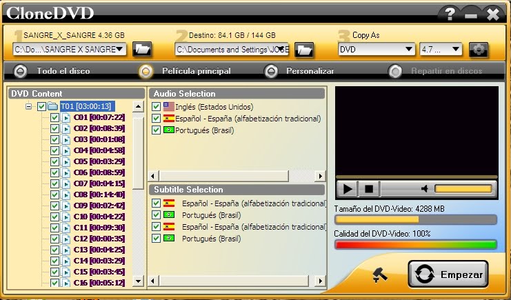Uncheck chapter C02 checkbox
Image resolution: width=511 pixels, height=300 pixels.
tap(54, 128)
